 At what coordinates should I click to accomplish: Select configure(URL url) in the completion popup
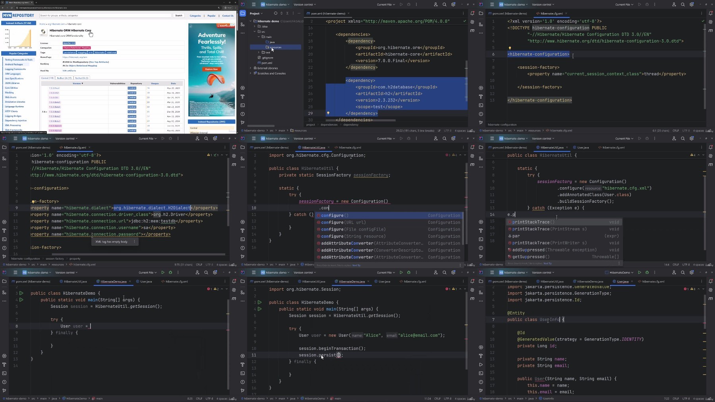[x=389, y=222]
